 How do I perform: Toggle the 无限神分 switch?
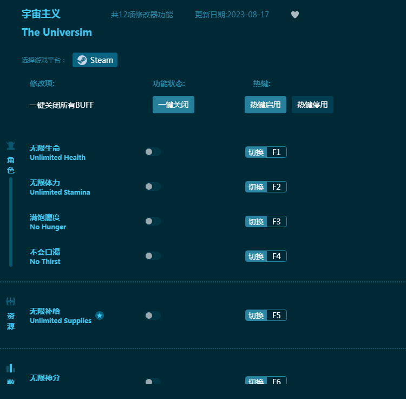[x=153, y=381]
